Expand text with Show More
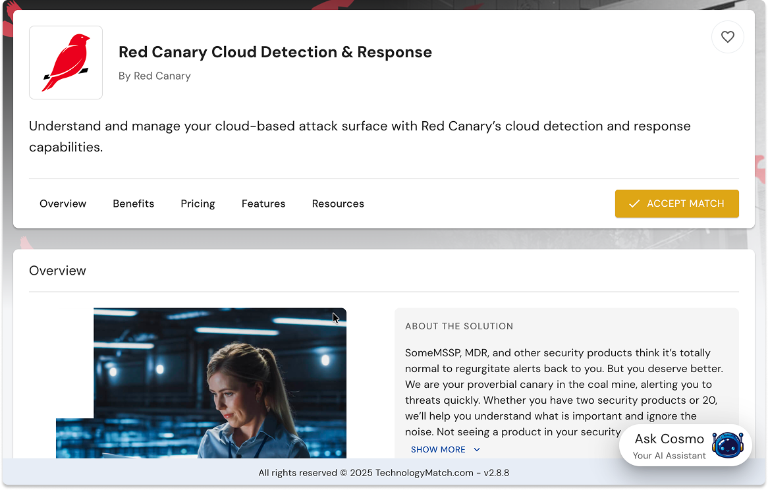This screenshot has width=768, height=490. click(445, 449)
